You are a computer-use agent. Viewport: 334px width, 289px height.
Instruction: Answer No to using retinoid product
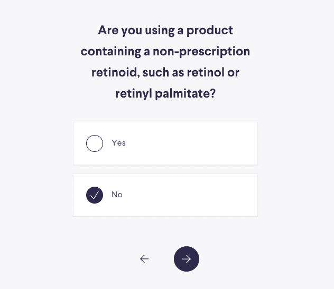(165, 195)
